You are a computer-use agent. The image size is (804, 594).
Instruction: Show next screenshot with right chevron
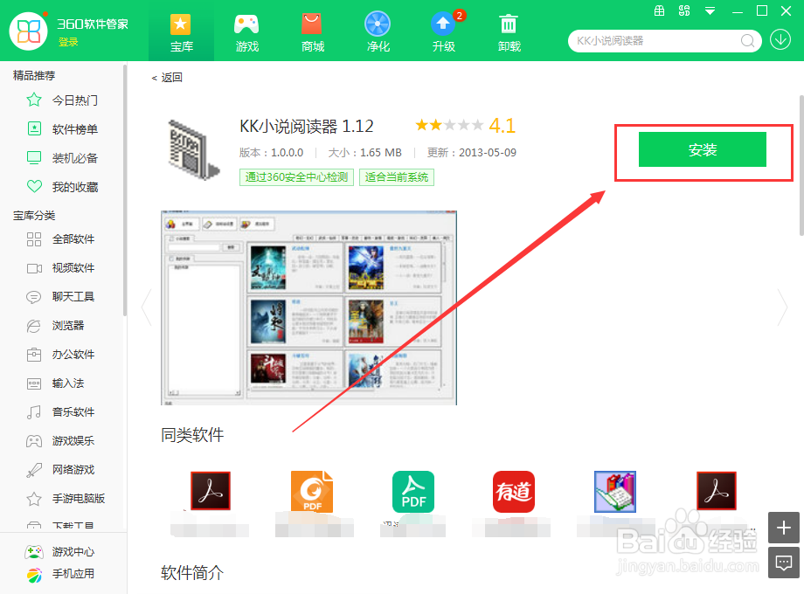click(782, 307)
